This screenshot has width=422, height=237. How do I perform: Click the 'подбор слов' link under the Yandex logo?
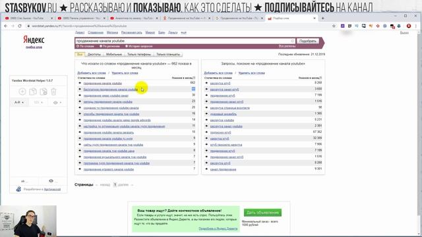(34, 47)
